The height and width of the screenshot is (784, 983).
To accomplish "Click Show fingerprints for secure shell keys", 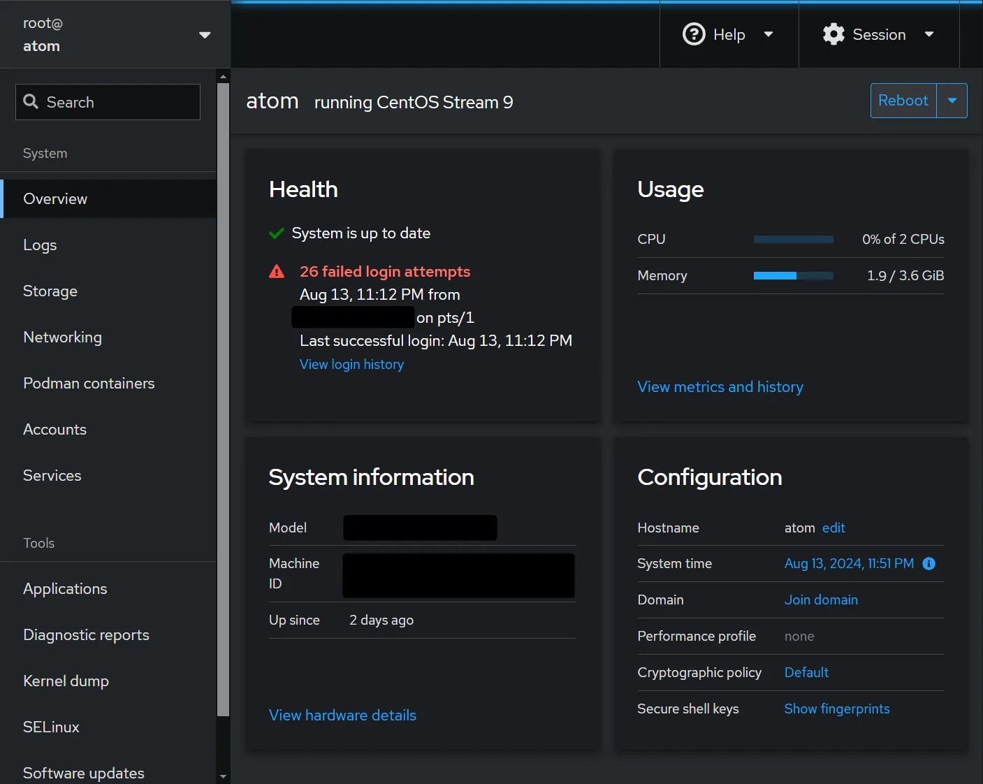I will 836,709.
